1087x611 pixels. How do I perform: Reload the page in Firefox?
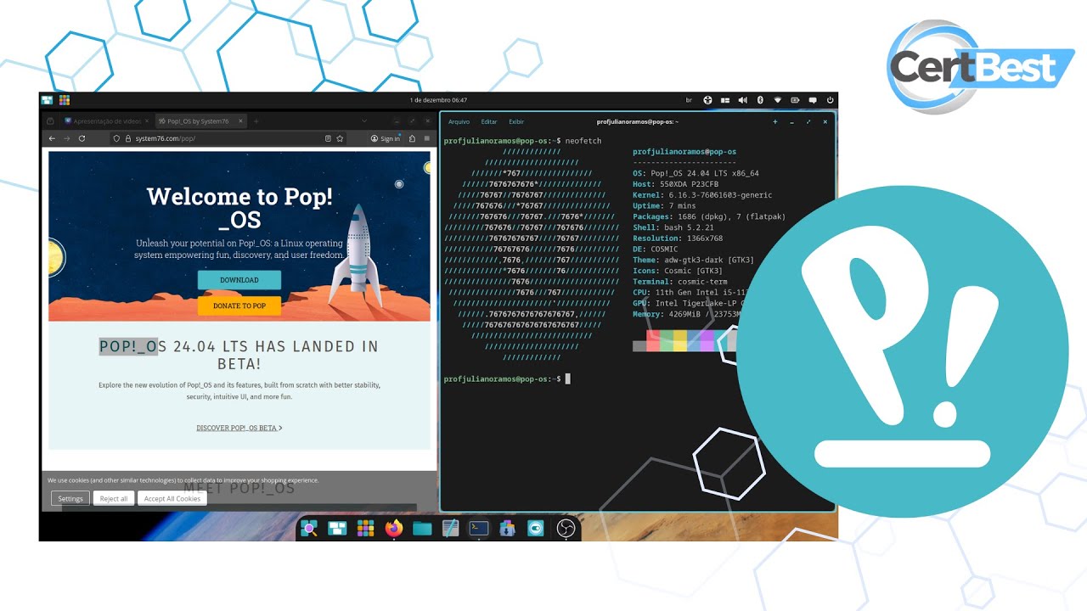[82, 138]
